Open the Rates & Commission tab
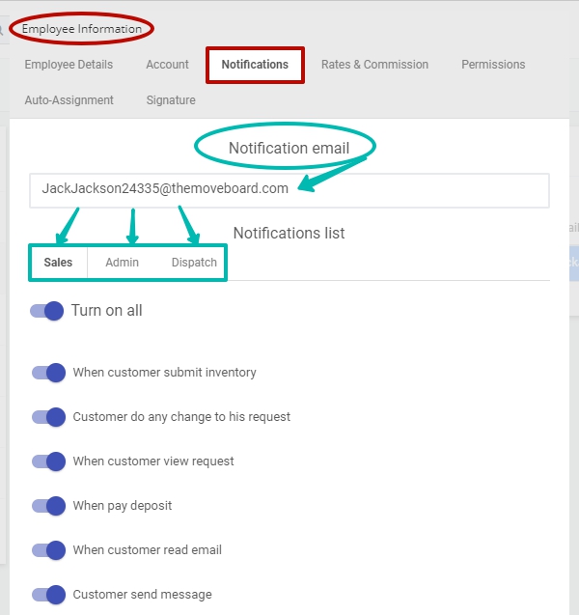579x615 pixels. [374, 65]
